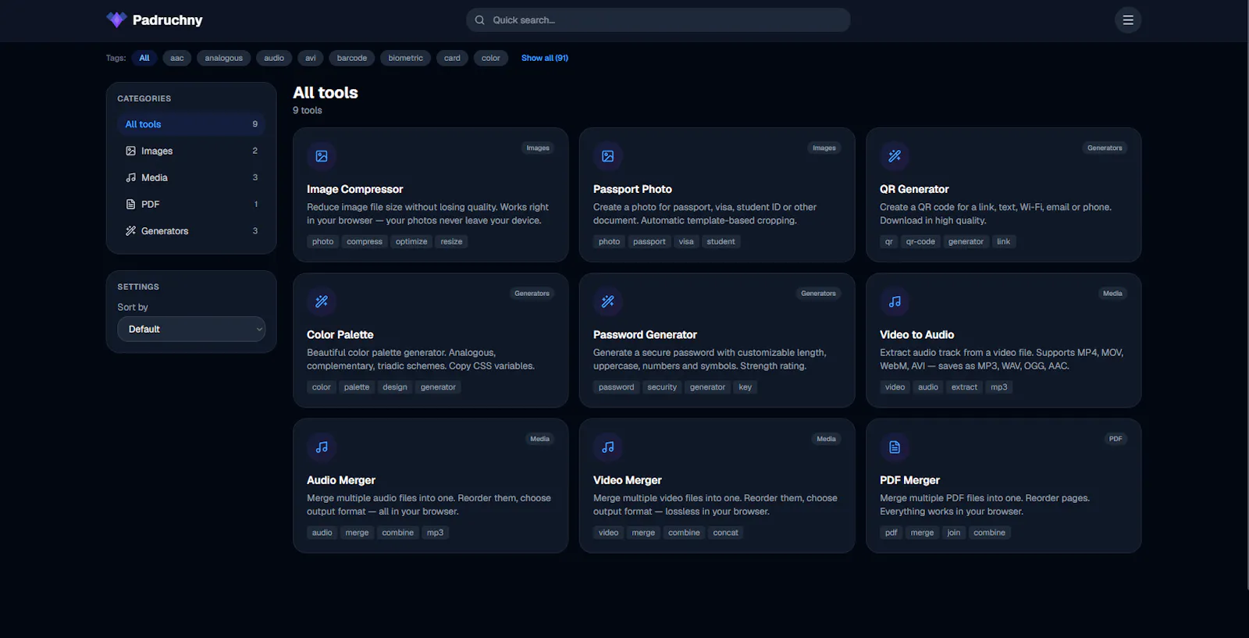
Task: Click the mp3 tag on Audio Merger card
Action: tap(435, 533)
